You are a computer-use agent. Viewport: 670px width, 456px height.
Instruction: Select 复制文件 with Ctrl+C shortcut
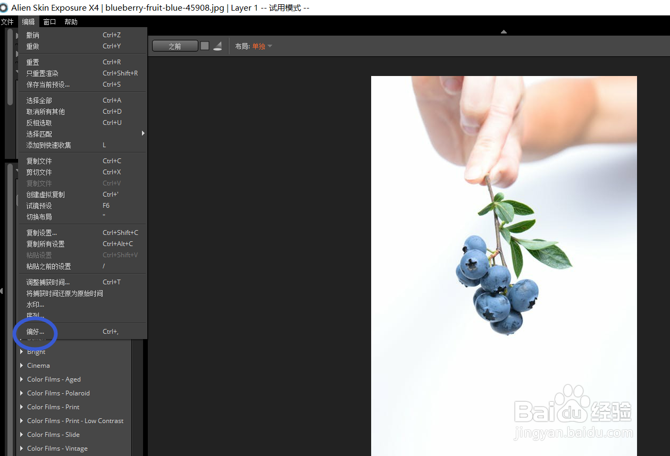coord(83,161)
